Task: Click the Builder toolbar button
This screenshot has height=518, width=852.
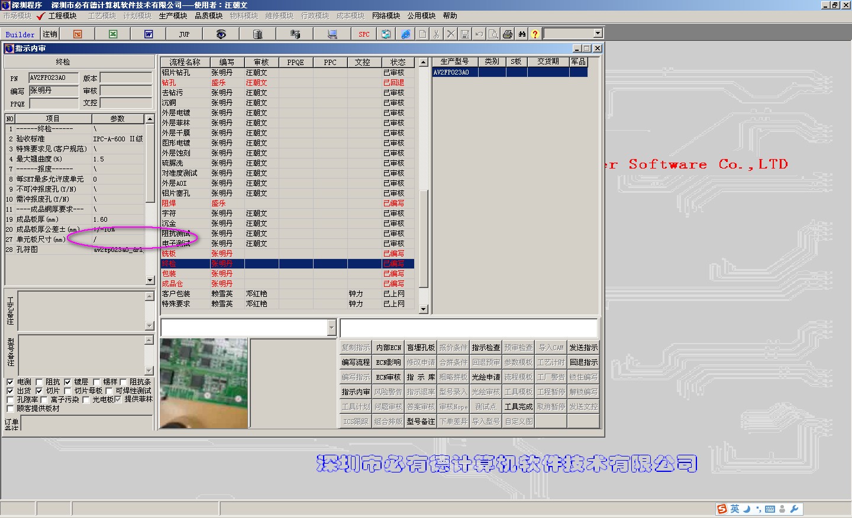Action: tap(20, 34)
